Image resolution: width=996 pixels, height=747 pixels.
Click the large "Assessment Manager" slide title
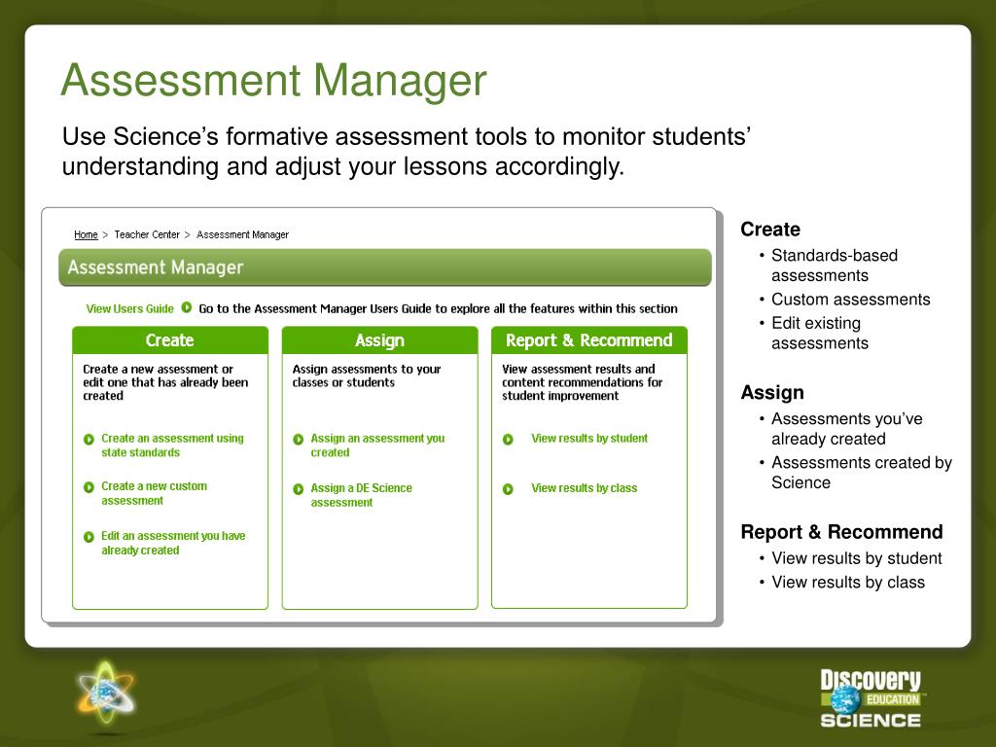pos(273,80)
